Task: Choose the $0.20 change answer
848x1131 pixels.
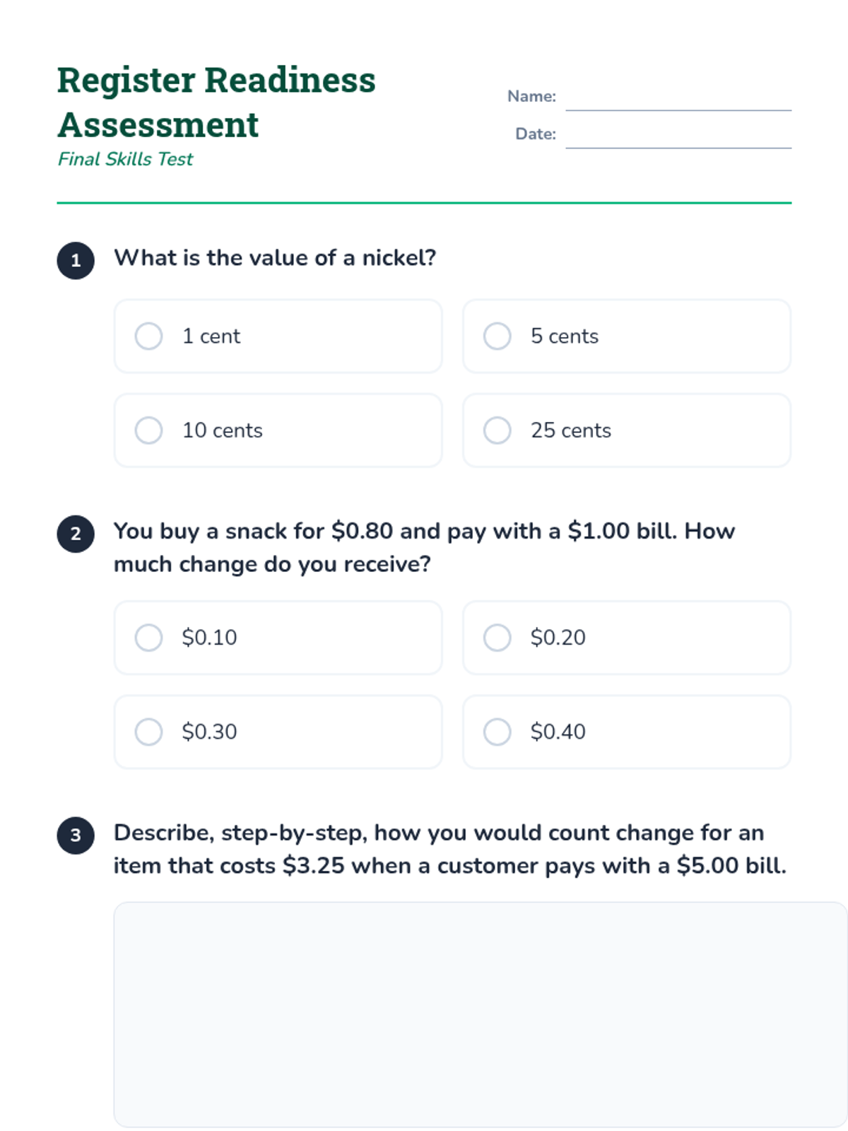Action: coord(497,638)
